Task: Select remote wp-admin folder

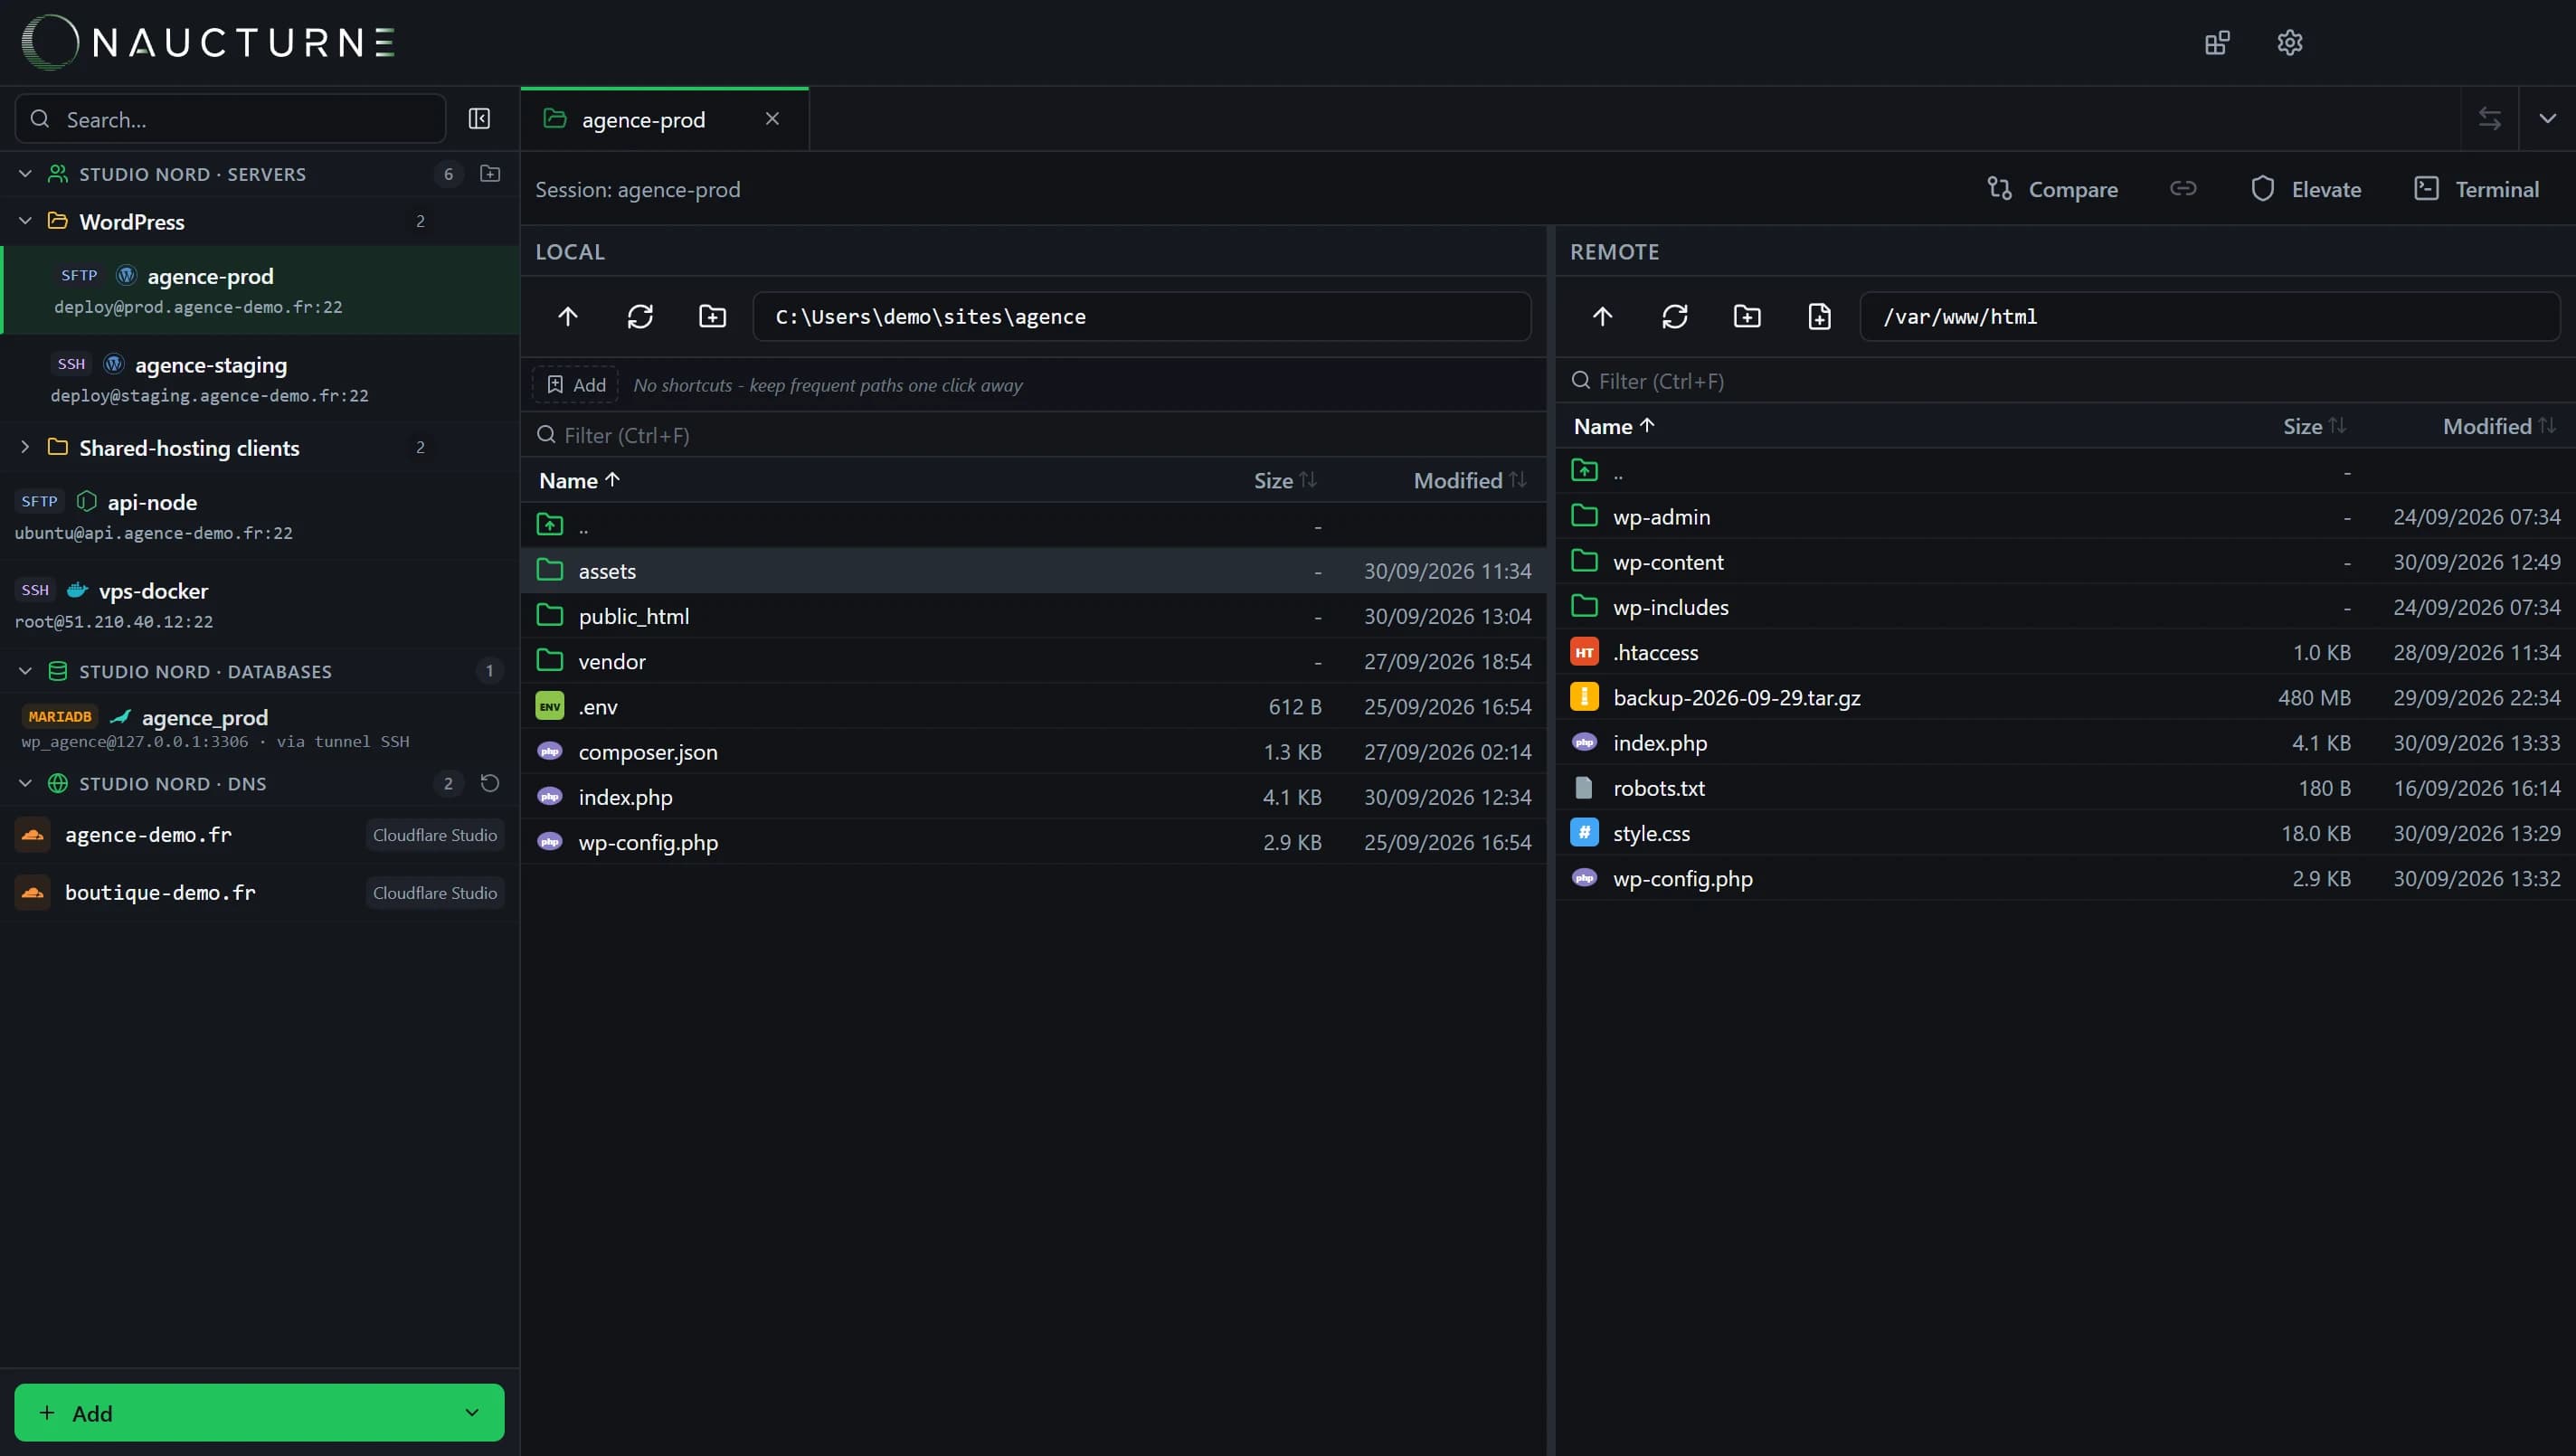Action: click(2065, 516)
